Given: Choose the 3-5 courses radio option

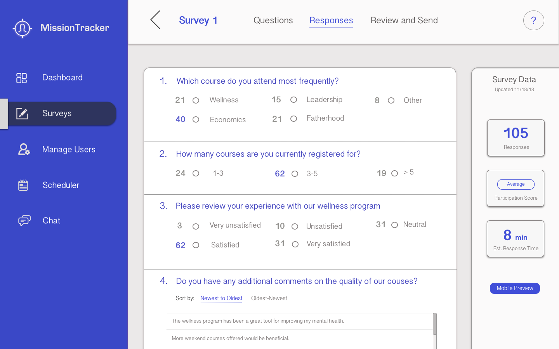Looking at the screenshot, I should (295, 174).
